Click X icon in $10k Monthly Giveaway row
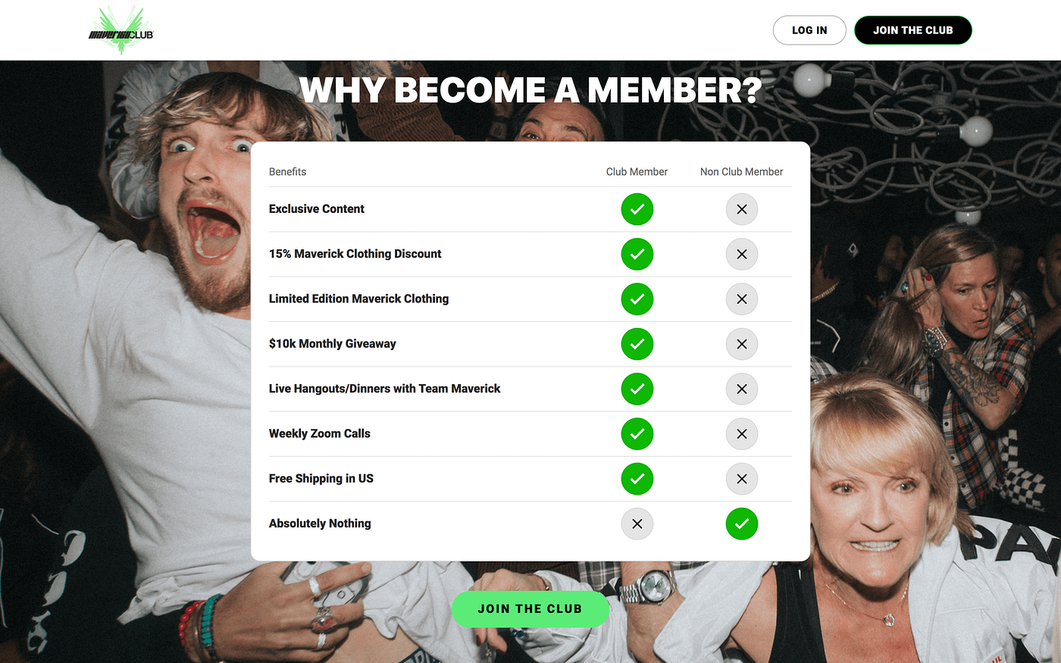1061x663 pixels. [x=742, y=344]
